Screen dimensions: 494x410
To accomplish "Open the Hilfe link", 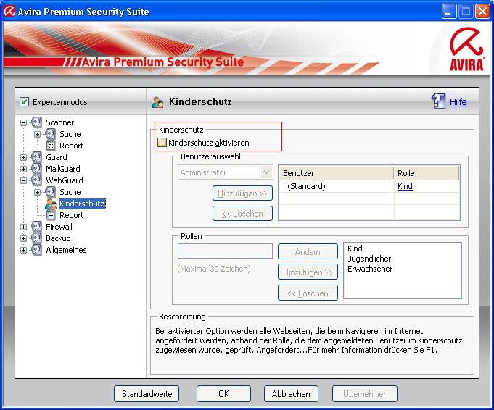I will click(x=458, y=101).
